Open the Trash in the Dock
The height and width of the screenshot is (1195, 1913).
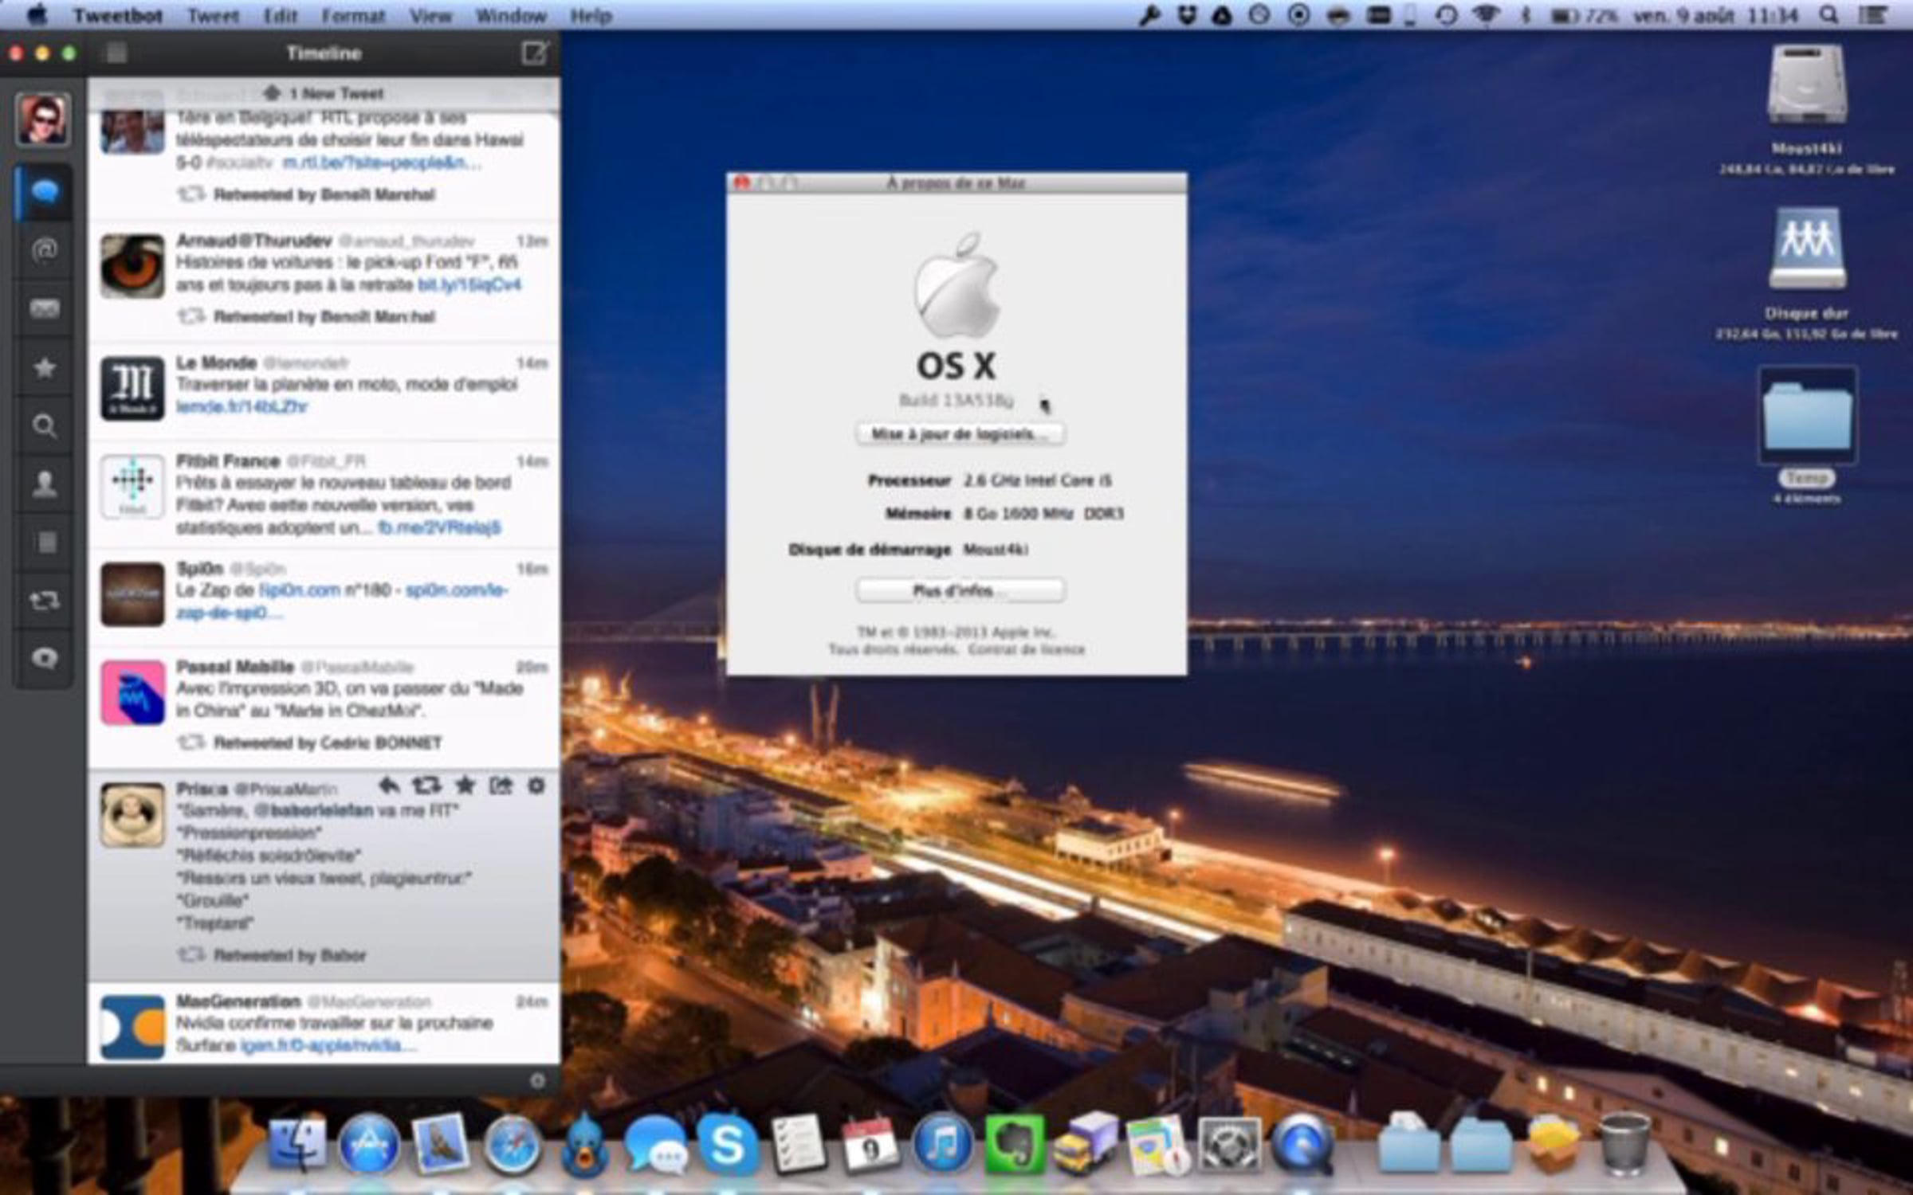(x=1625, y=1145)
